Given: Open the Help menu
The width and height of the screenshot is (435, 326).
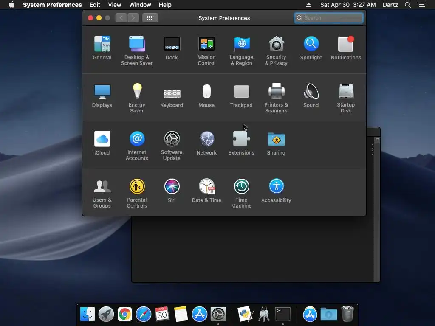Looking at the screenshot, I should [165, 5].
